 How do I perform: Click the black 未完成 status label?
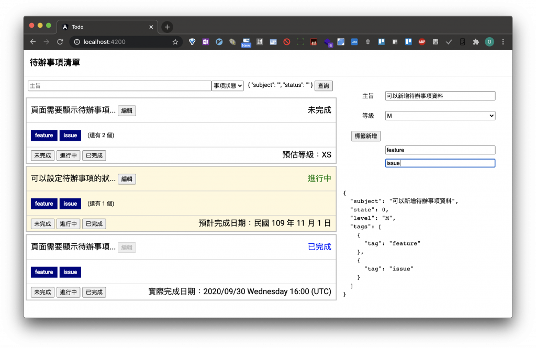point(319,110)
